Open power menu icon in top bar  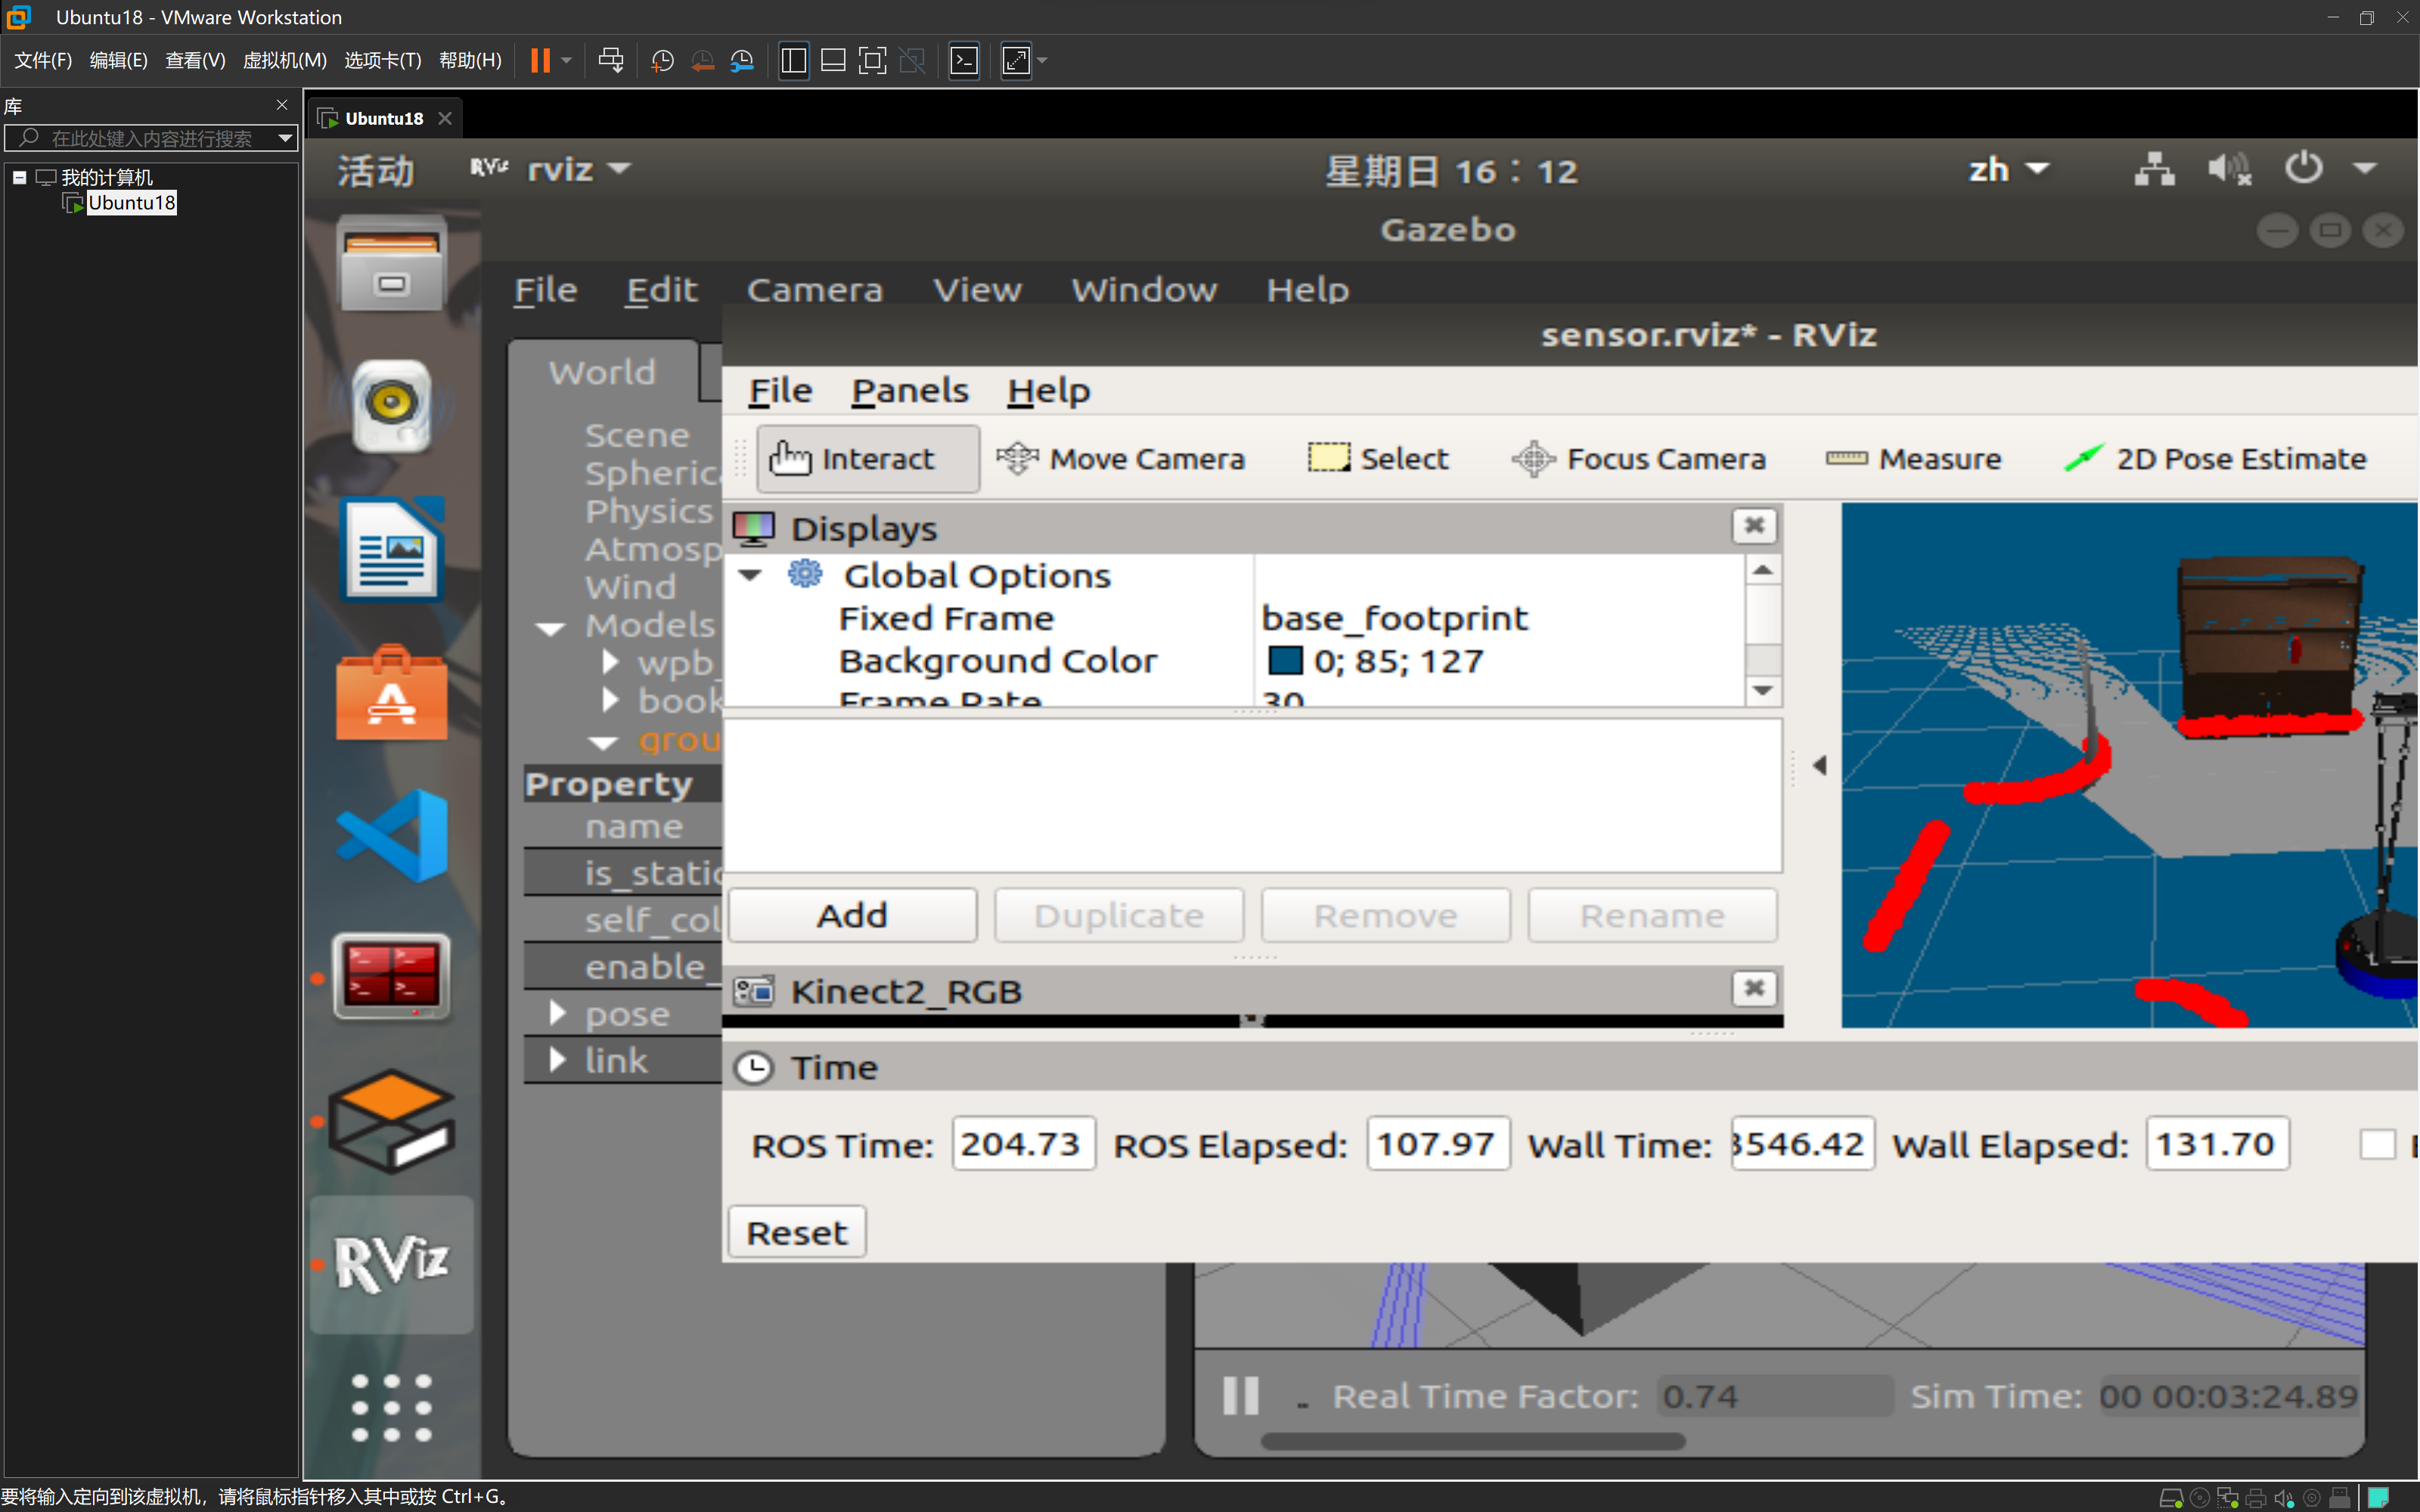point(2304,167)
